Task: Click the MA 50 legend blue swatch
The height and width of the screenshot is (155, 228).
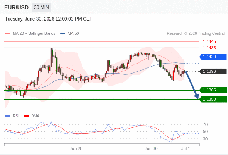Action: [63, 34]
